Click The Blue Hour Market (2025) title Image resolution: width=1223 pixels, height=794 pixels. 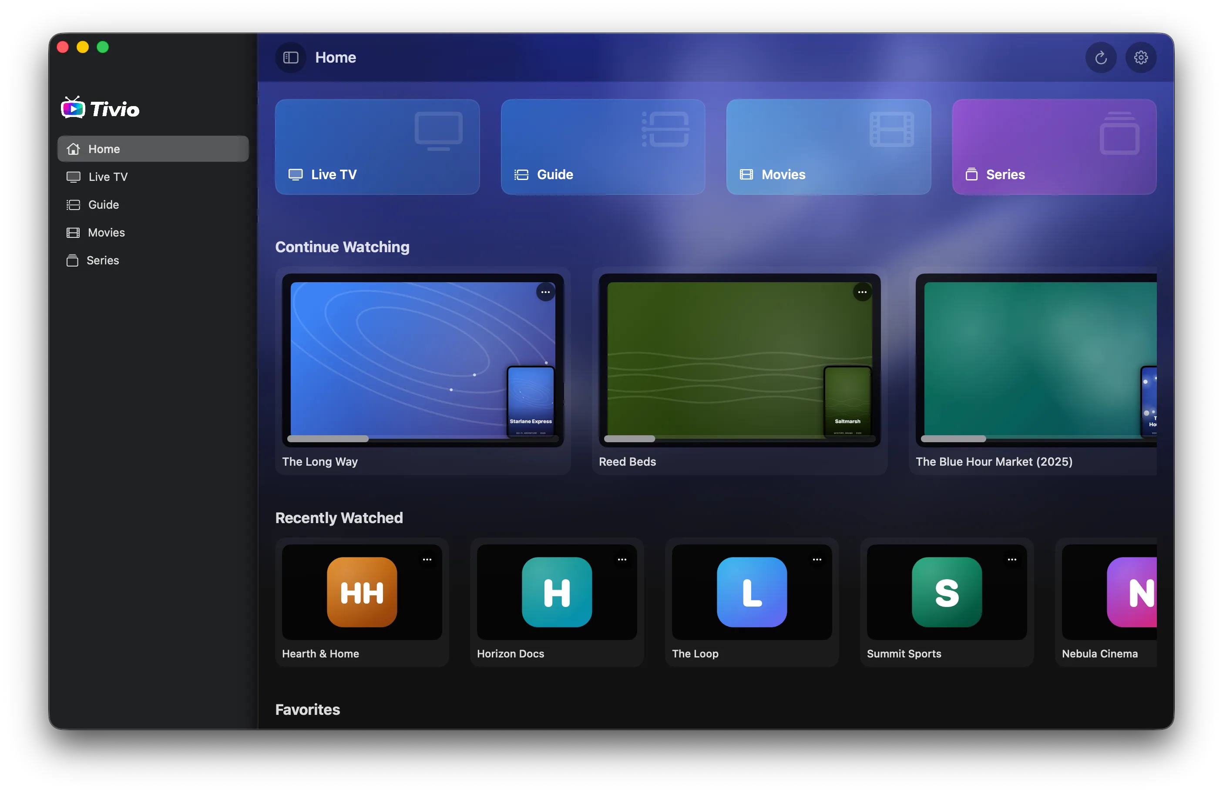click(x=994, y=461)
